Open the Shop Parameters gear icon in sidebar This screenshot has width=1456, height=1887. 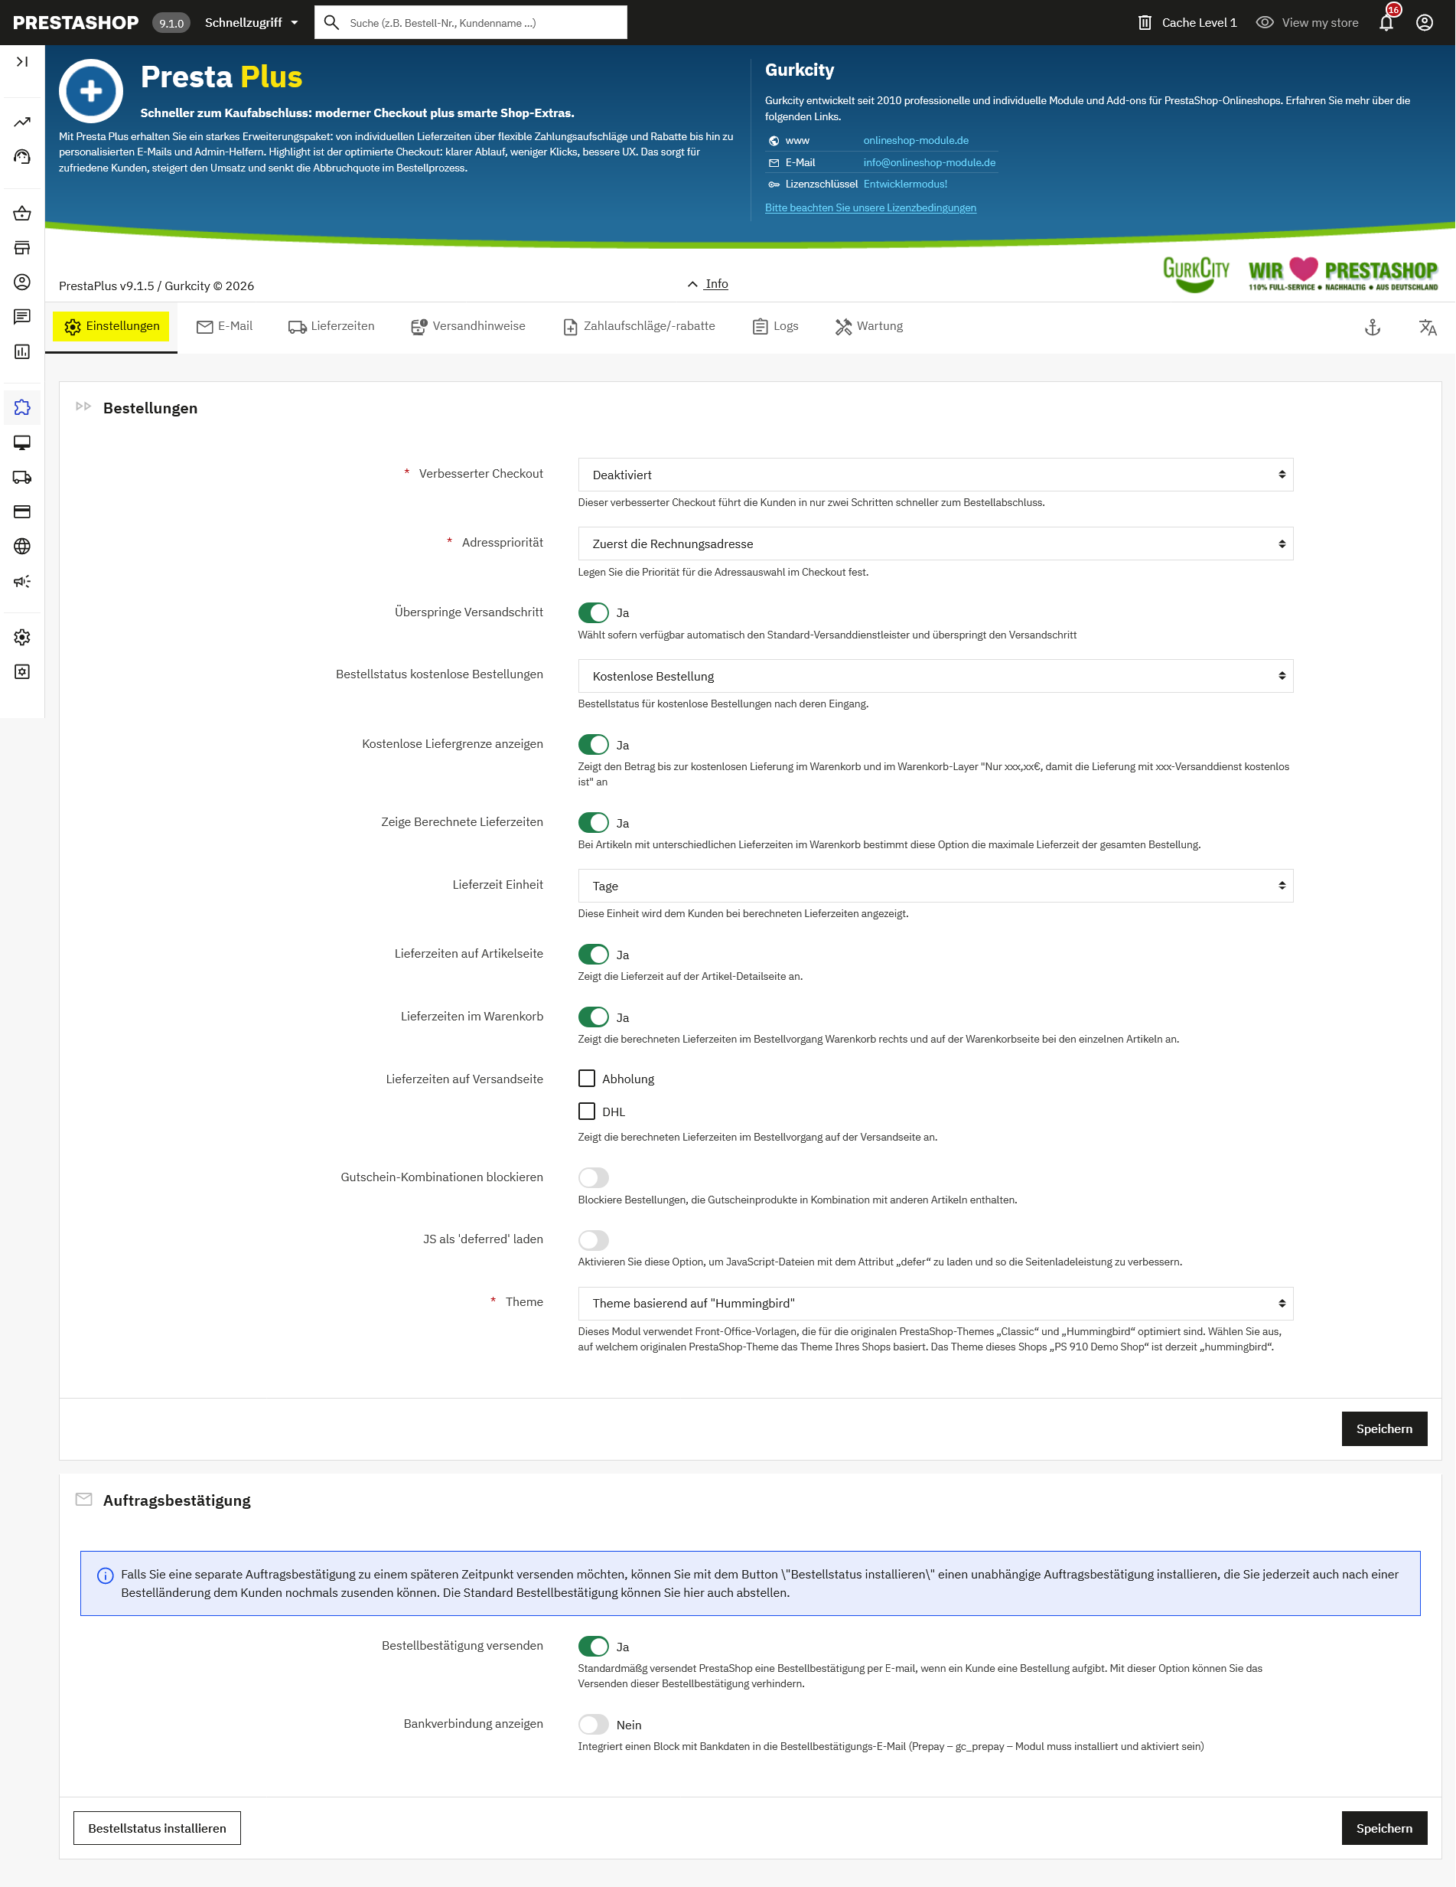point(22,637)
